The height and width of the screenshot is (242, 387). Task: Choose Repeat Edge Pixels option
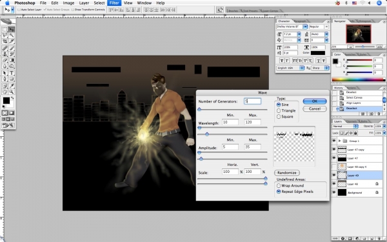tap(279, 192)
